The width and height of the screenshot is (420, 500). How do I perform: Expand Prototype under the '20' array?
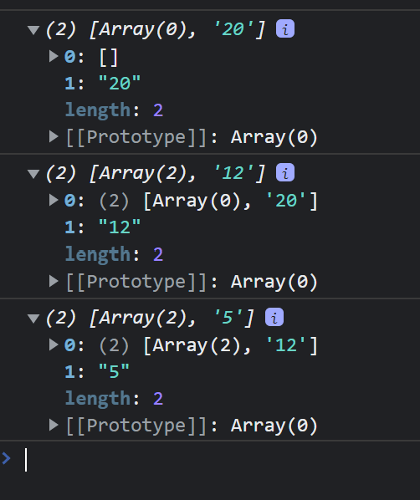[x=54, y=137]
